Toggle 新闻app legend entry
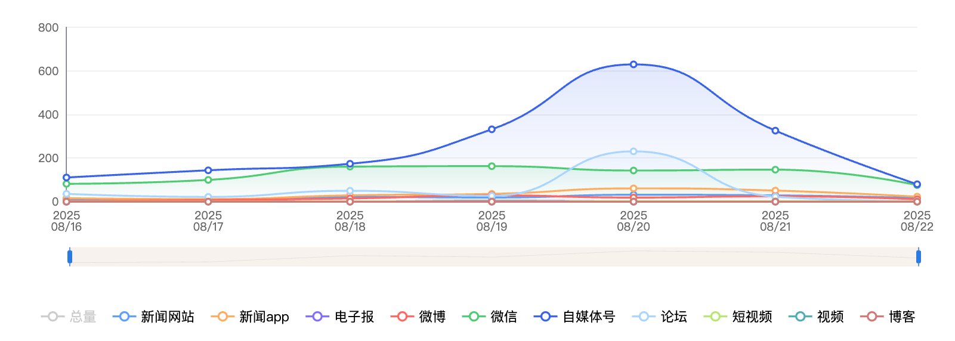955x341 pixels. (250, 317)
